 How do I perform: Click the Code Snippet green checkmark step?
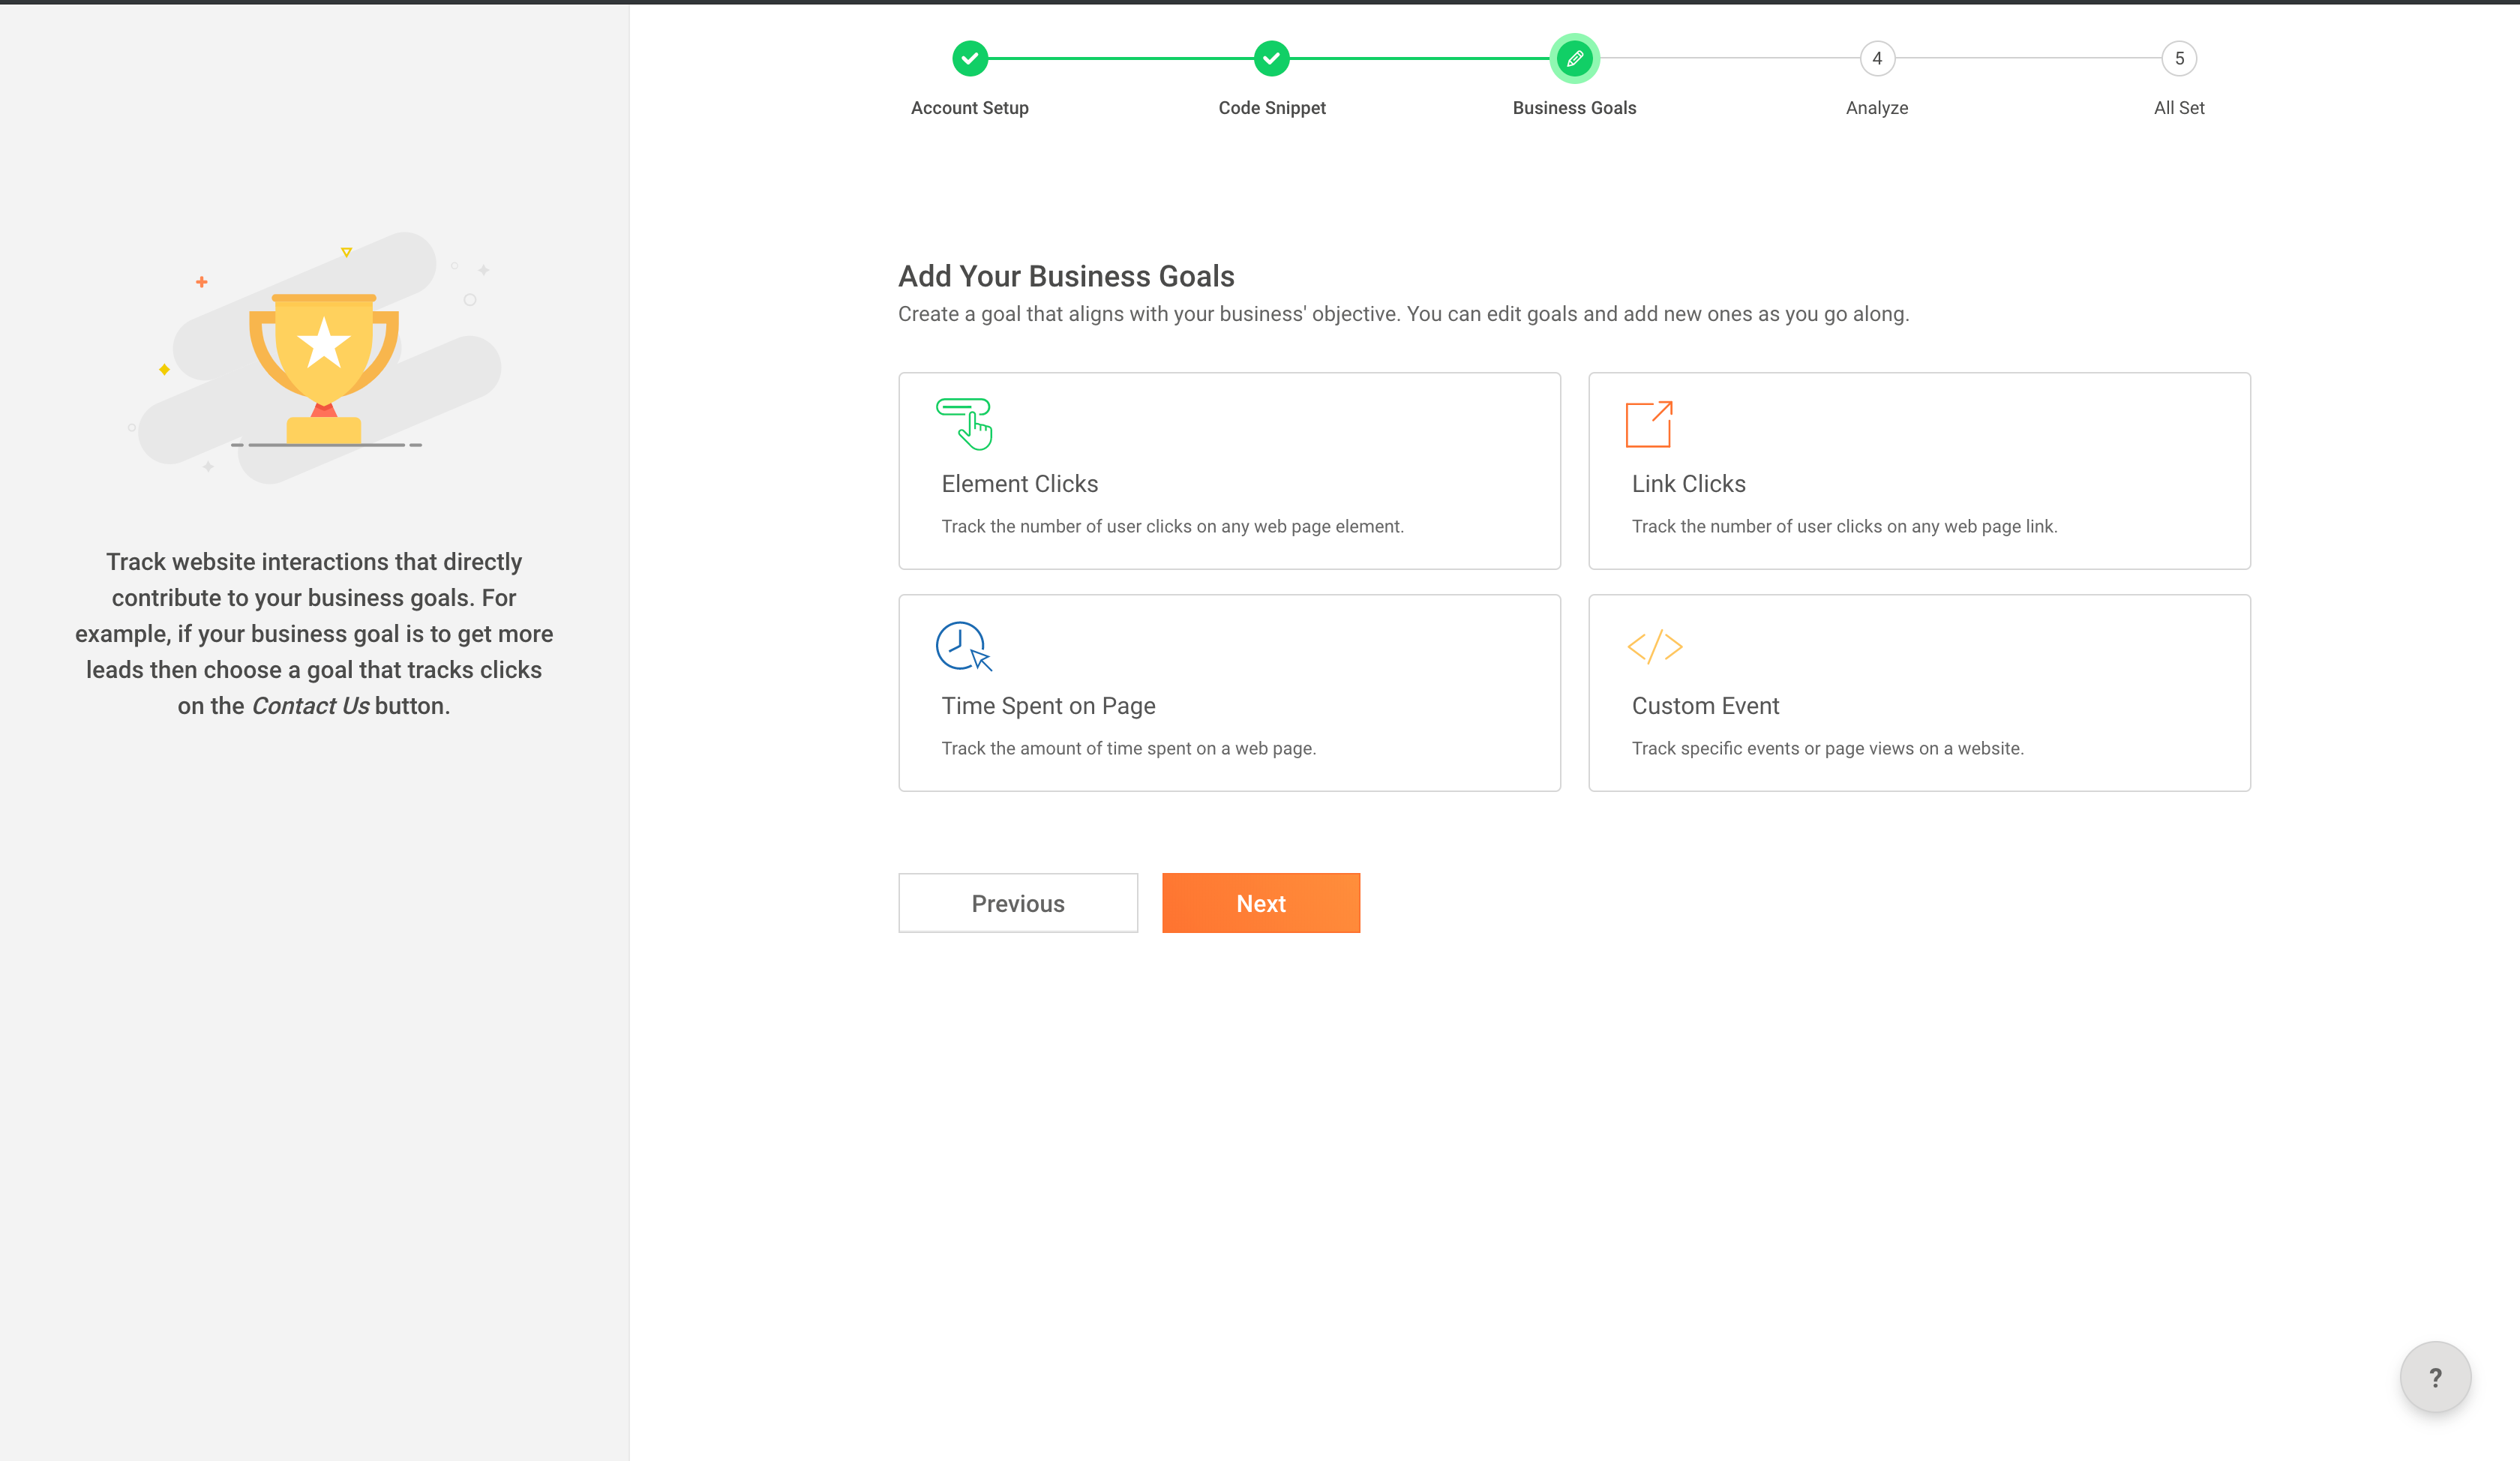click(x=1271, y=59)
